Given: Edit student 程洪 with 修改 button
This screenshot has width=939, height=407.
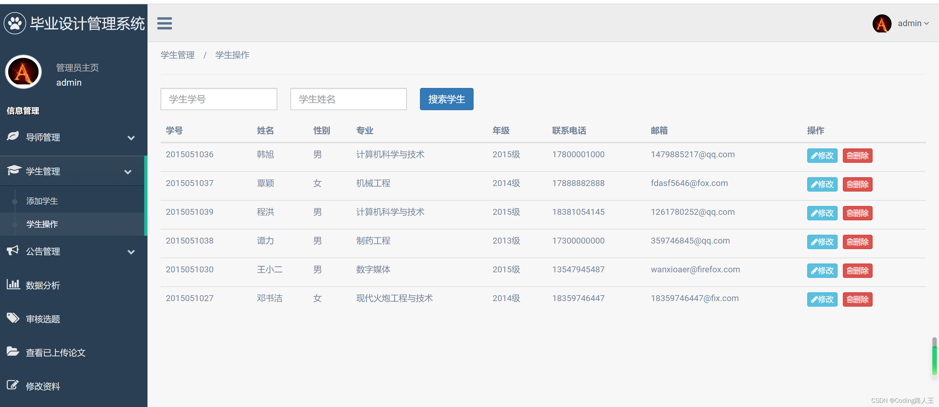Looking at the screenshot, I should [822, 213].
